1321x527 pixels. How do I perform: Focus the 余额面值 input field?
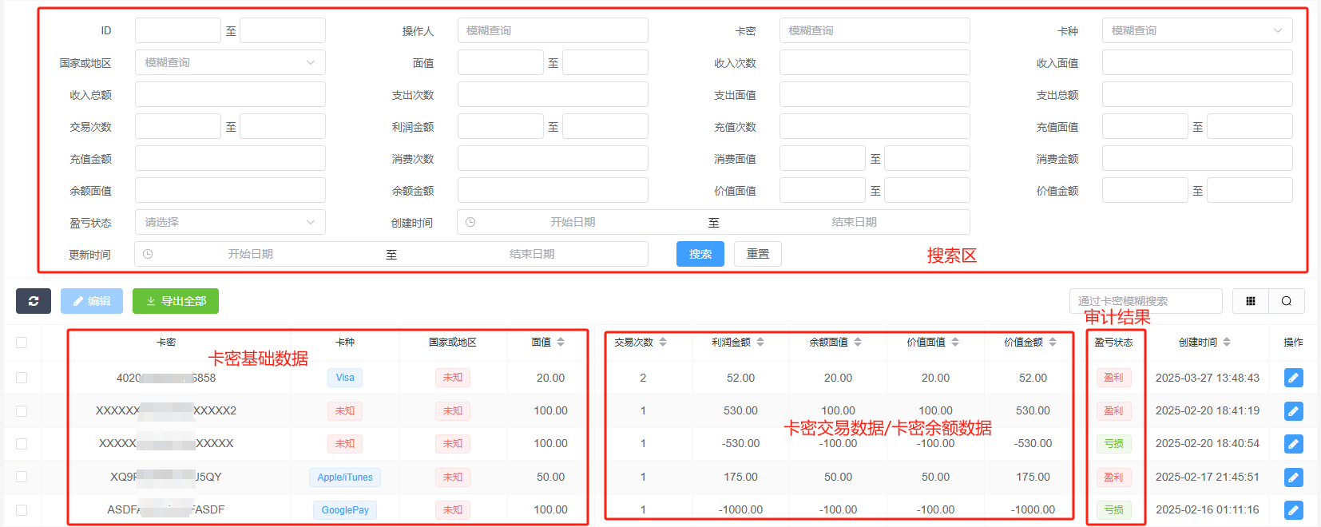(230, 190)
